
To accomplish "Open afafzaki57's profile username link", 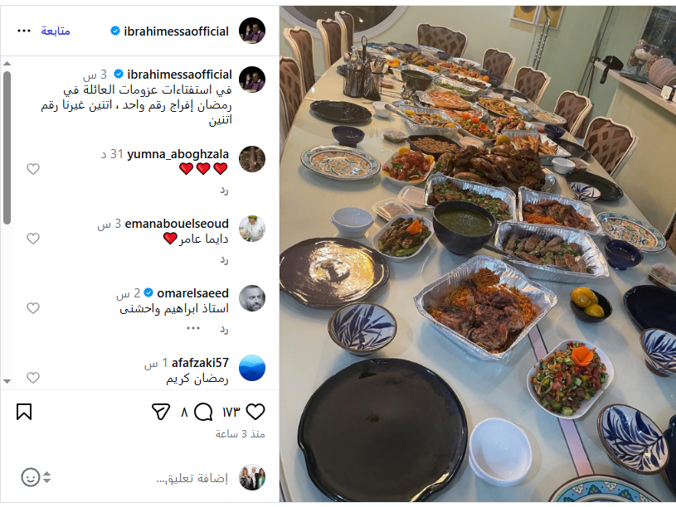I will tap(200, 363).
